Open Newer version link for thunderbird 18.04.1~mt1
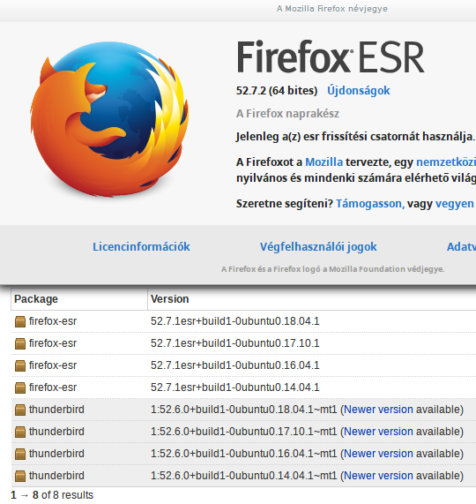Image resolution: width=476 pixels, height=504 pixels. tap(378, 410)
